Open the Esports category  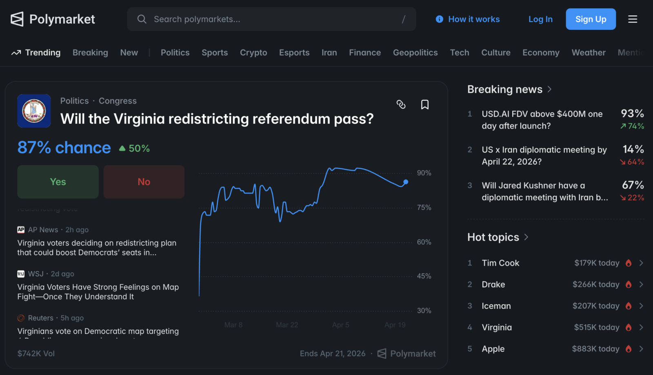click(x=294, y=53)
